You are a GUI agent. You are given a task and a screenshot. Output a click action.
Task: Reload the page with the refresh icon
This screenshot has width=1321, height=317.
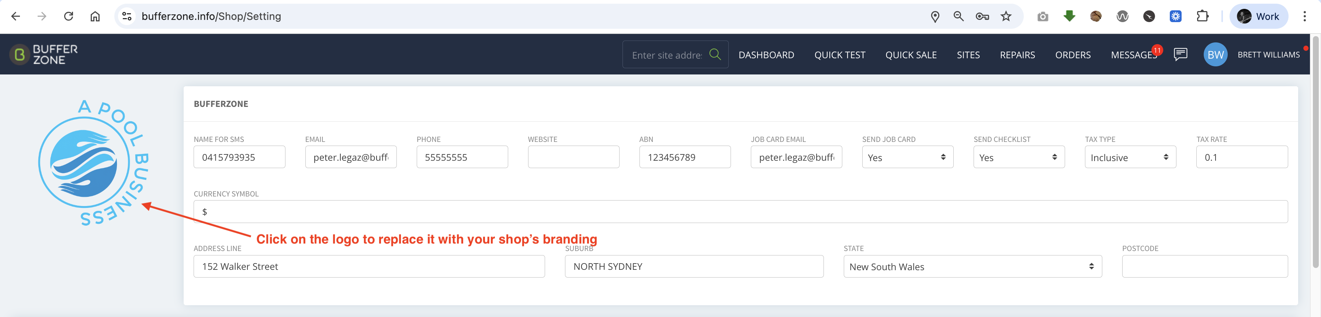[69, 17]
